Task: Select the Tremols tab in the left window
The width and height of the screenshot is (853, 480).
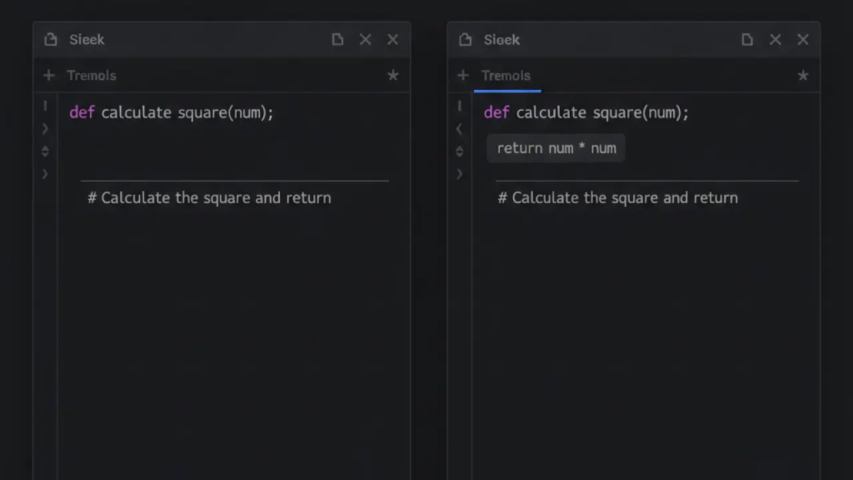Action: [91, 75]
